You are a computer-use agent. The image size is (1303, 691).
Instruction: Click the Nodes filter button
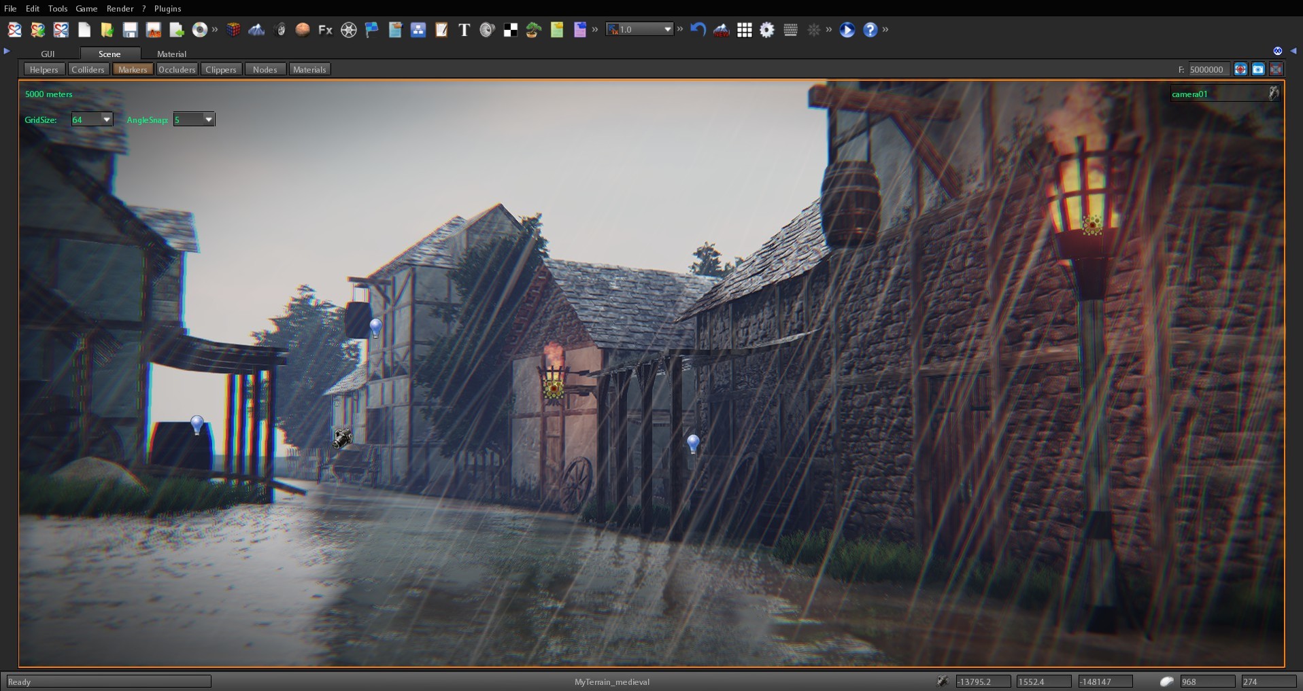[265, 69]
